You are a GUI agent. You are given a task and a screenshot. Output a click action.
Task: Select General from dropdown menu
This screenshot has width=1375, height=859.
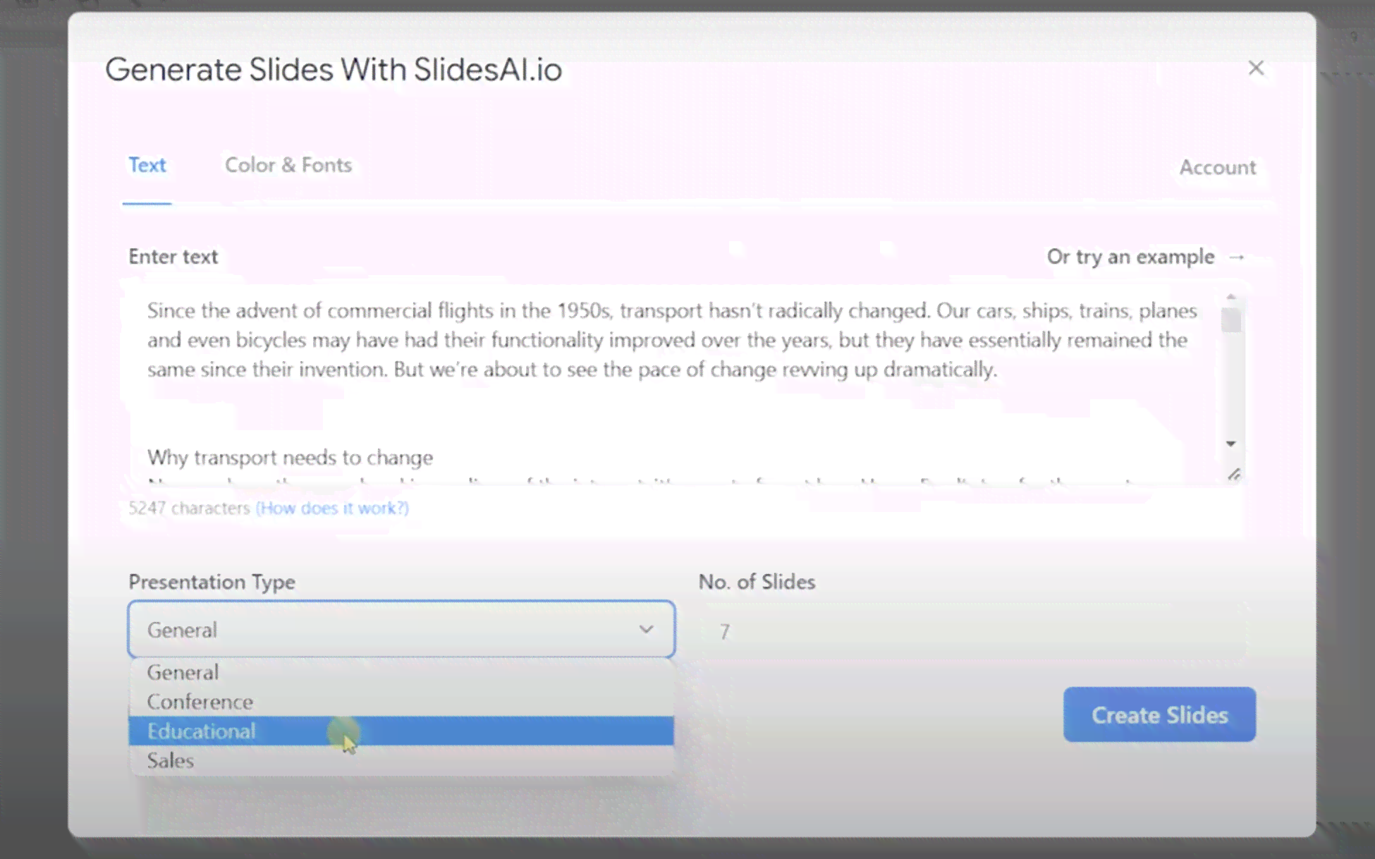(x=182, y=672)
